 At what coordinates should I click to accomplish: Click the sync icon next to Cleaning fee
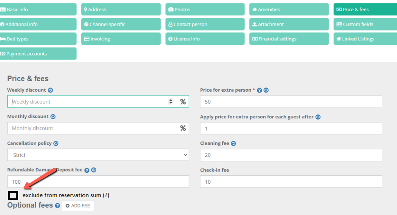(233, 143)
